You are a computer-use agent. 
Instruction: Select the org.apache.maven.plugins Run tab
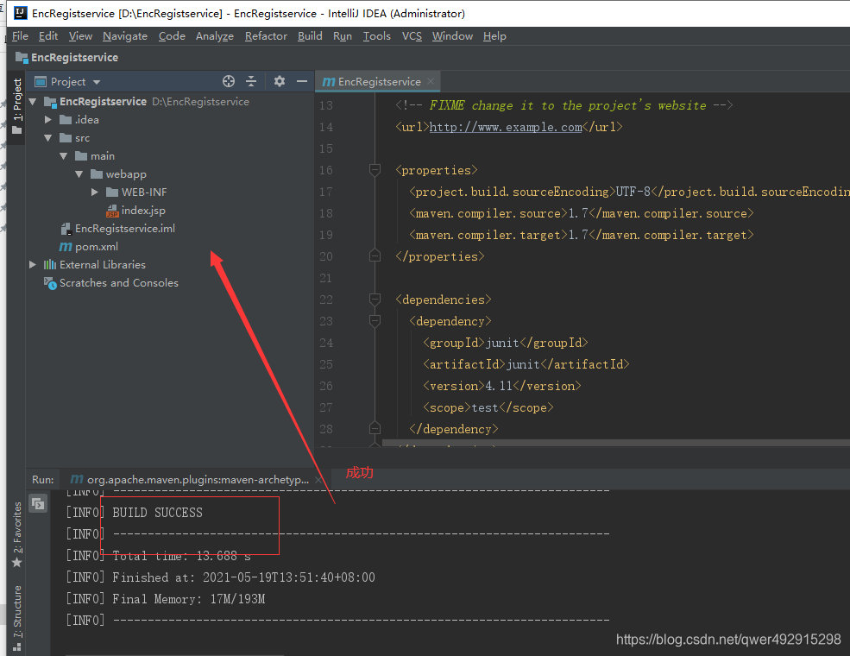tap(198, 480)
